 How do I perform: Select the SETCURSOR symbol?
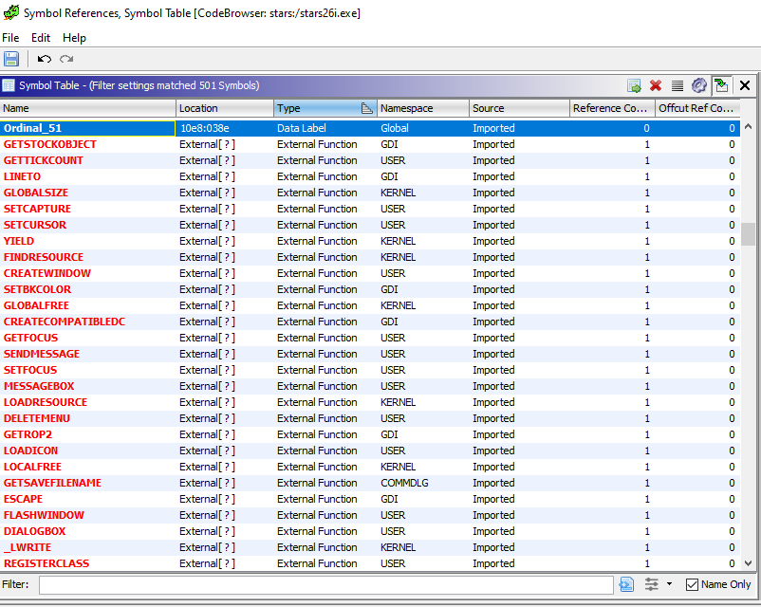coord(35,225)
